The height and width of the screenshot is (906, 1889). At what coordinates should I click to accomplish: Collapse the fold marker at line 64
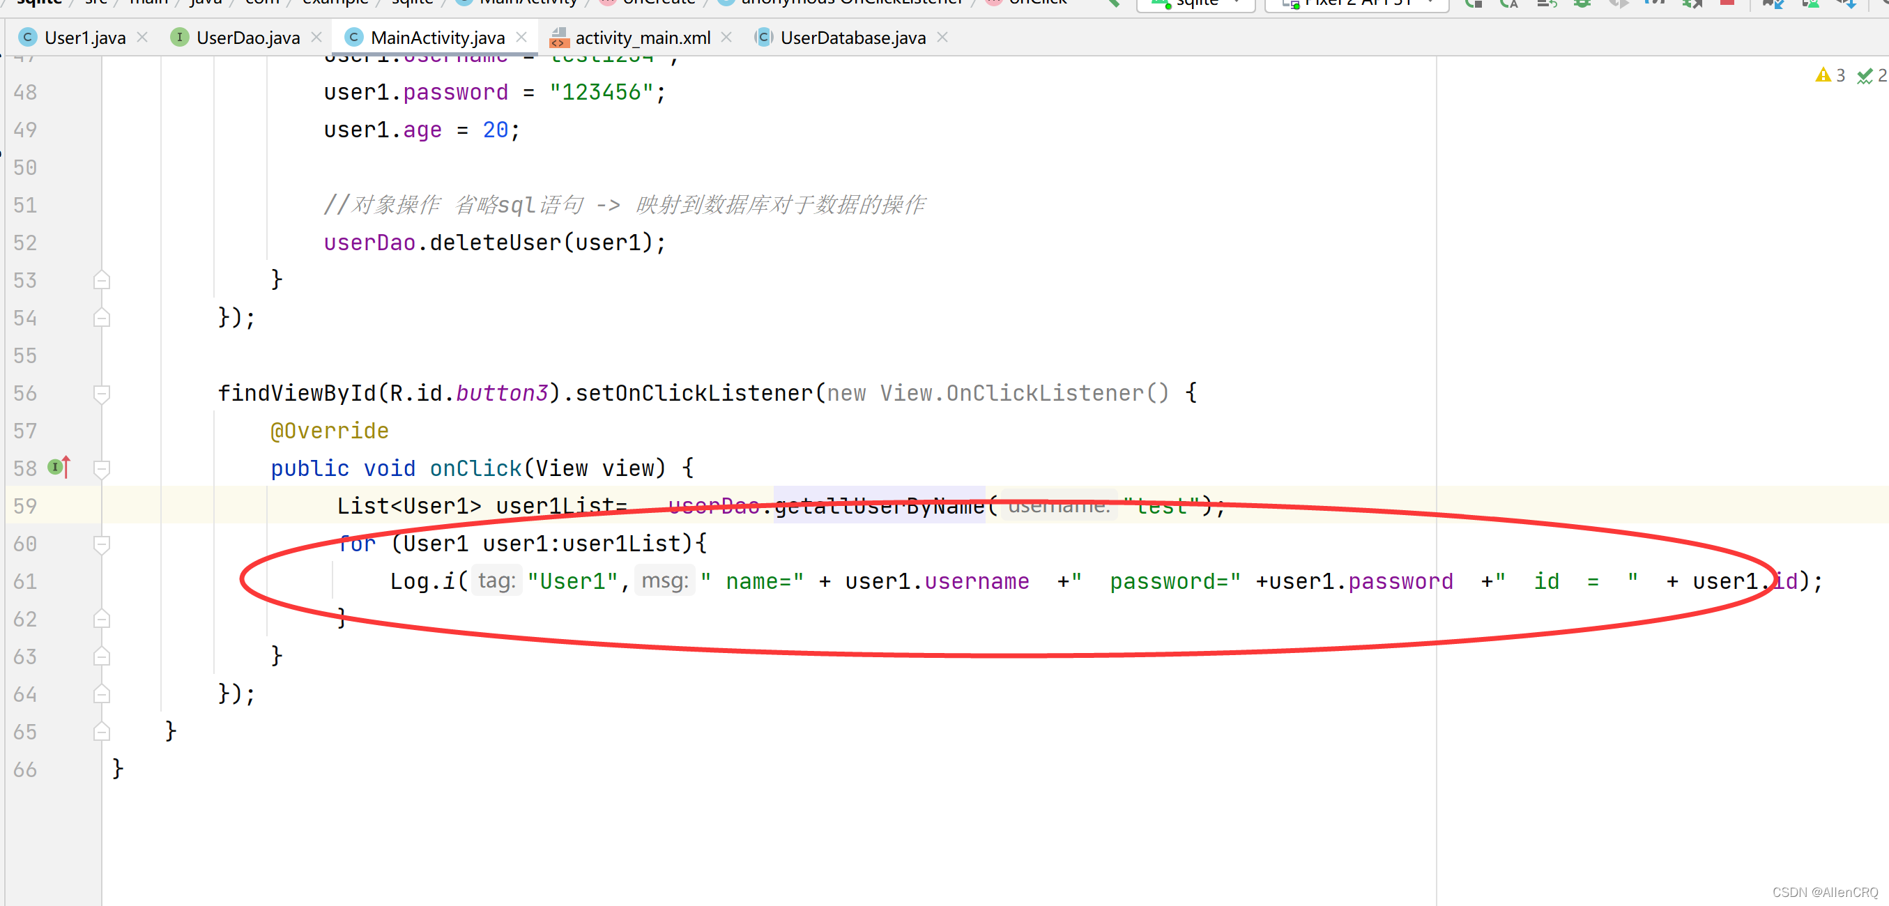[102, 694]
